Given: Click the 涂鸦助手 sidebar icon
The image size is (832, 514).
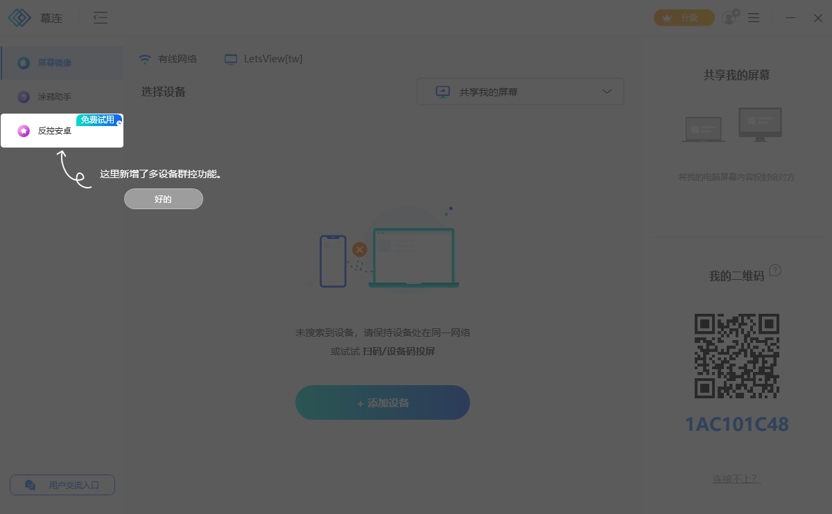Looking at the screenshot, I should pos(24,97).
